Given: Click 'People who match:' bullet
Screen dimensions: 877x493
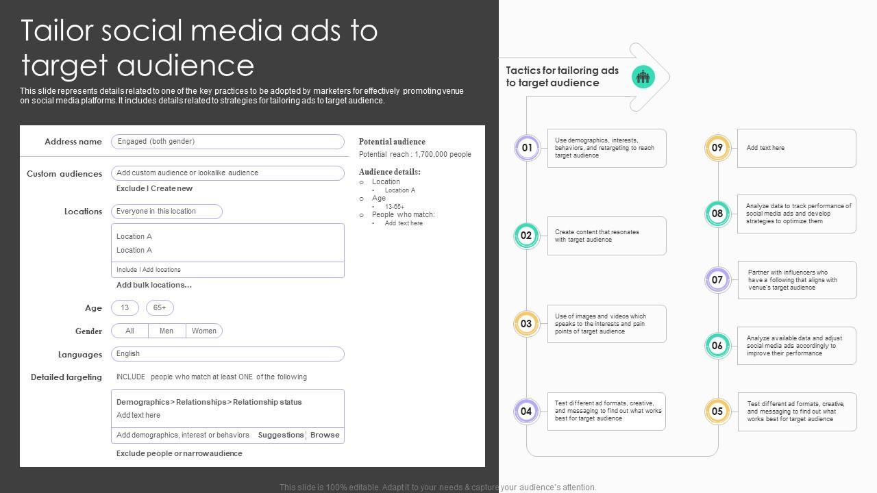Looking at the screenshot, I should click(x=404, y=214).
